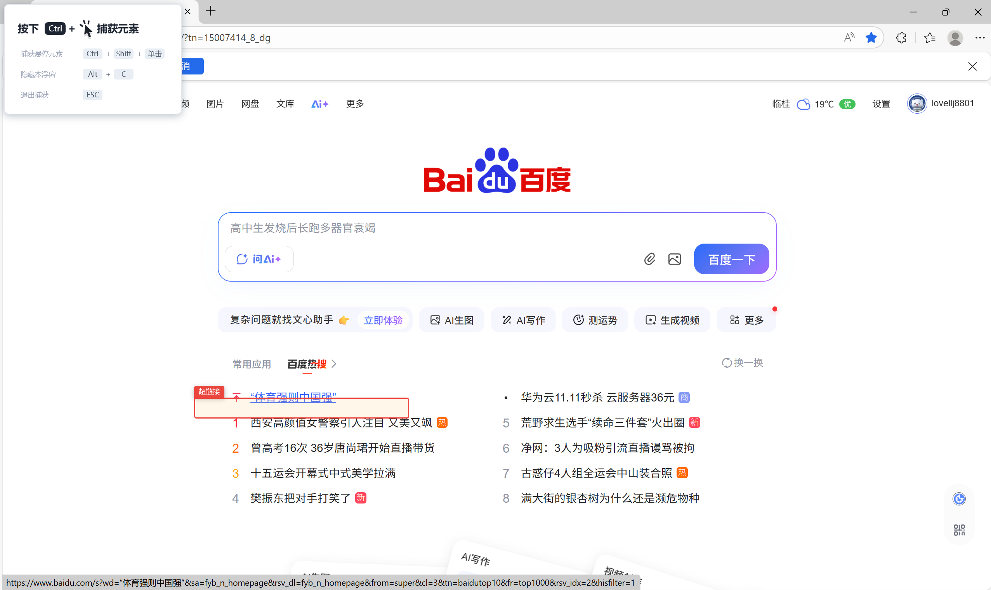Click 复杂问题就找文心助手 text
Image resolution: width=991 pixels, height=590 pixels.
282,320
